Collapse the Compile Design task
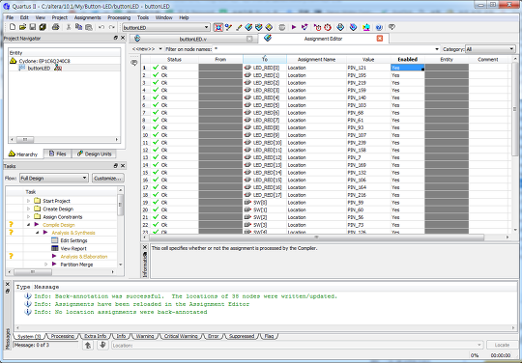 pos(28,225)
